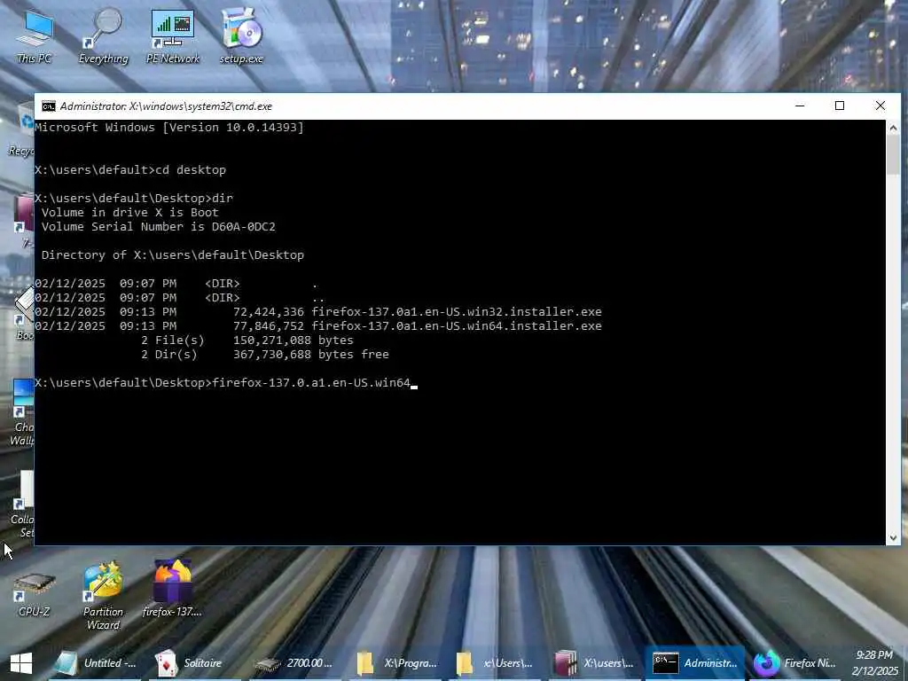The image size is (908, 681).
Task: Open the x:\Users\... folder taskbar item
Action: 493,663
